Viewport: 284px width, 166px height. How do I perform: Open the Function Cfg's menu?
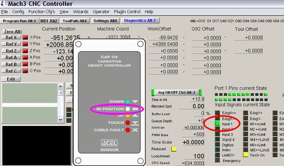point(42,12)
